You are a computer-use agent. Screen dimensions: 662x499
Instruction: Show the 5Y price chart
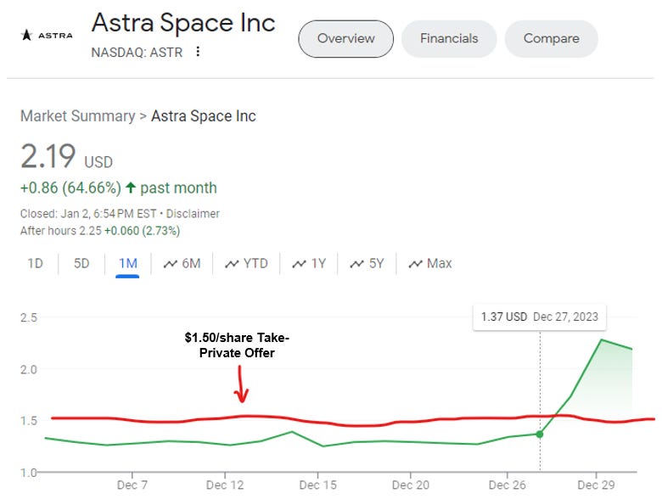tap(367, 263)
